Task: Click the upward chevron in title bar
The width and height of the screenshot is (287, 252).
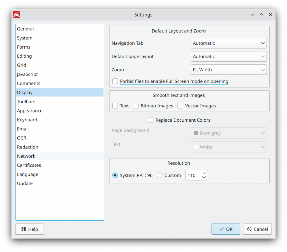Action: click(261, 15)
